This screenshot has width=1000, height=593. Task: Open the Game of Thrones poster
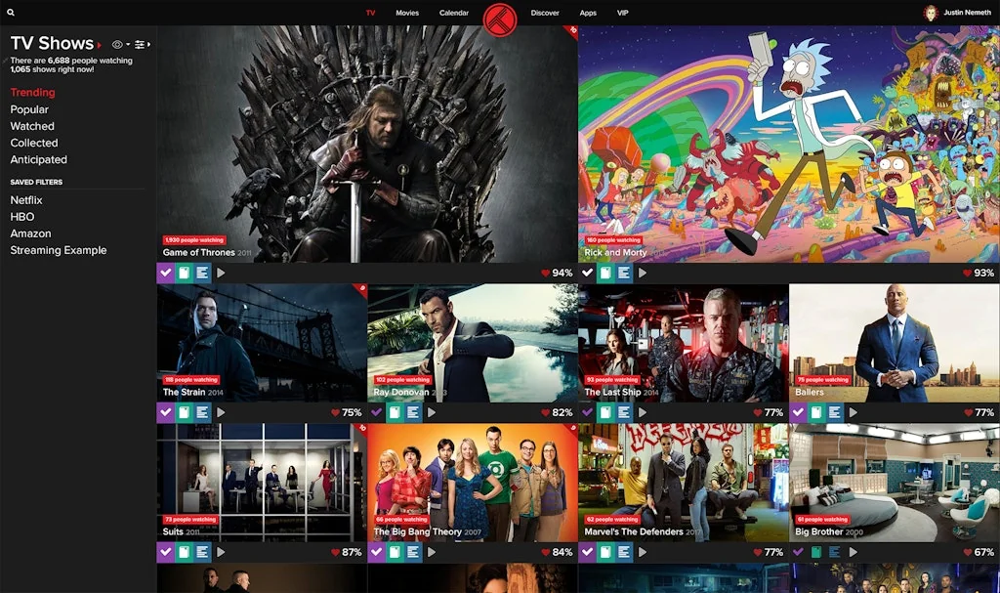pos(367,144)
